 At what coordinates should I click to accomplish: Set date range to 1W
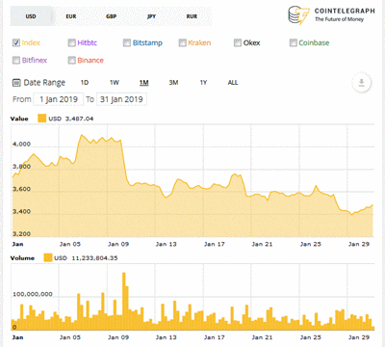(115, 83)
